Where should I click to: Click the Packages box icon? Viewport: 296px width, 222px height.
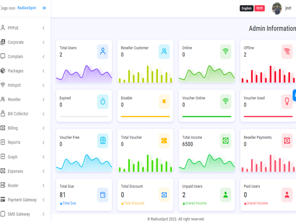coord(3,71)
